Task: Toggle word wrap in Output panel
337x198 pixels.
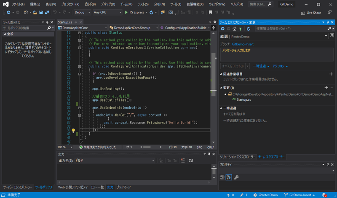Action: (191, 161)
